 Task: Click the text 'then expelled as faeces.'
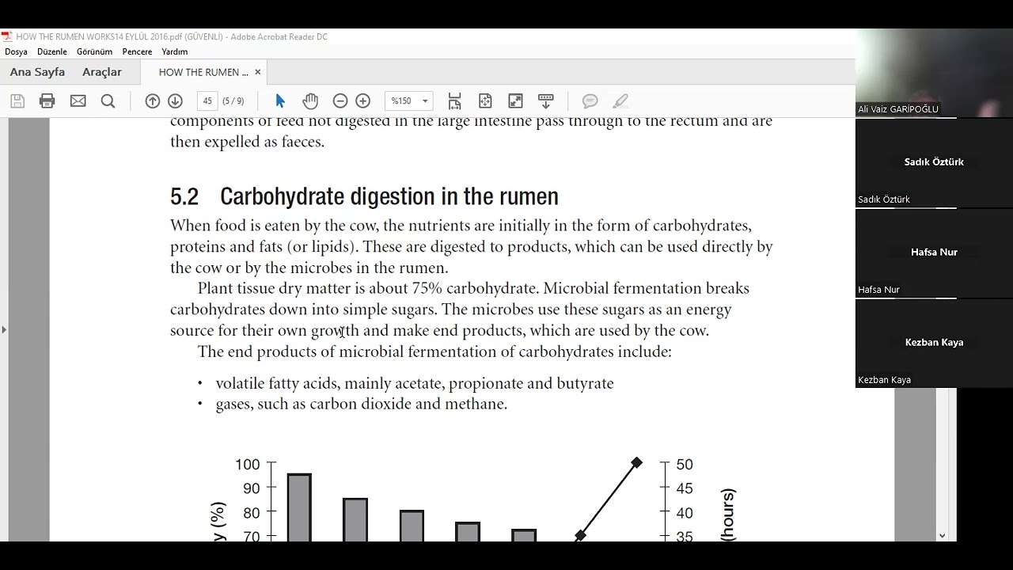click(247, 142)
